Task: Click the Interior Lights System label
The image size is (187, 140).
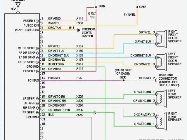Action: tap(88, 33)
